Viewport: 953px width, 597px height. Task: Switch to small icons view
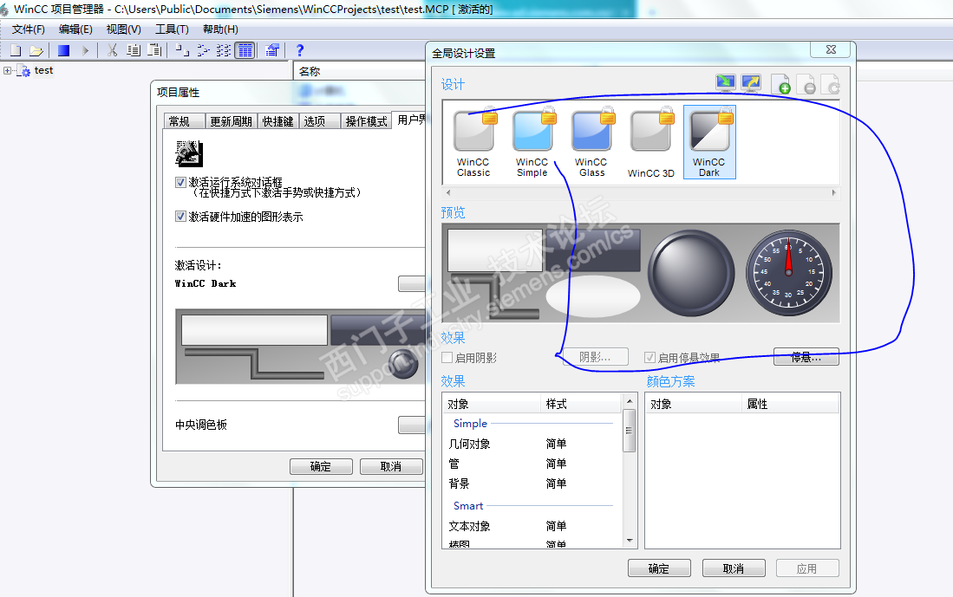203,50
